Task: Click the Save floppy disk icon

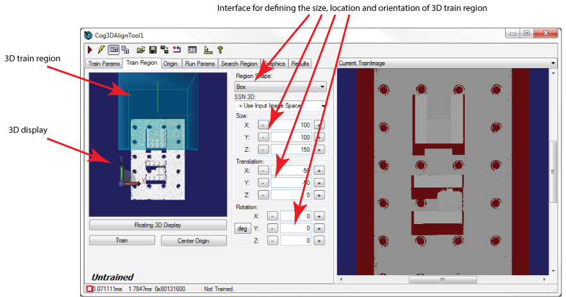Action: [153, 49]
